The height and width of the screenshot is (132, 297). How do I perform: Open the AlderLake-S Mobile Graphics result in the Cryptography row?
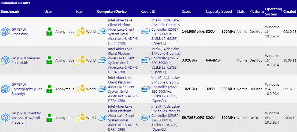pos(166,89)
